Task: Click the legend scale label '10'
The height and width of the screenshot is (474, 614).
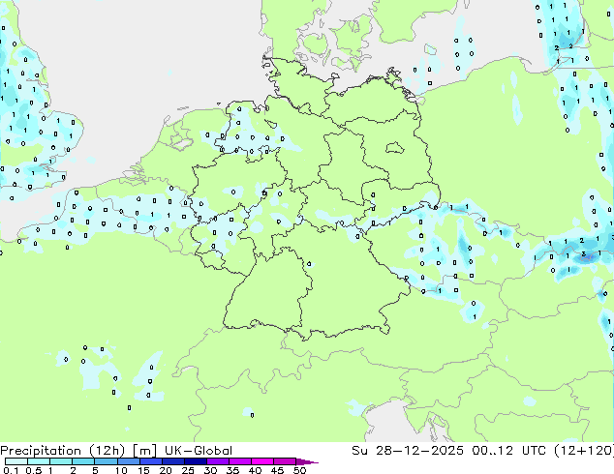Action: pyautogui.click(x=121, y=470)
